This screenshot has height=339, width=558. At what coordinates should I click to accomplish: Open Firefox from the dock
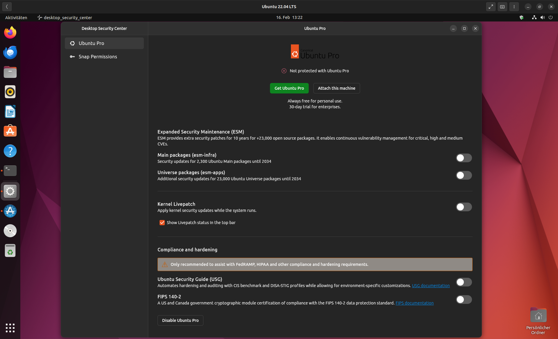pyautogui.click(x=10, y=33)
